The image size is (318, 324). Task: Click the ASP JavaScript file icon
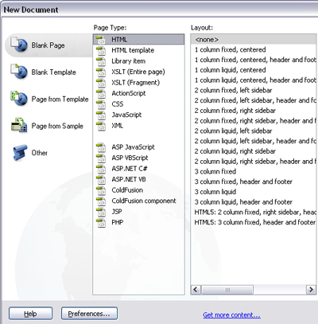click(101, 147)
